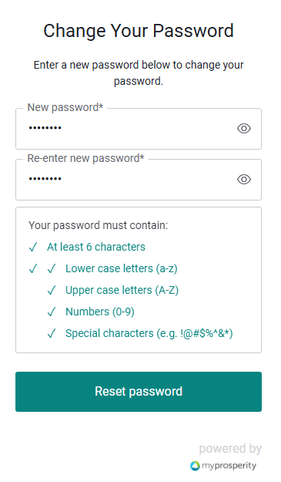Image resolution: width=281 pixels, height=482 pixels.
Task: Click the outer checkmark left of Lower case
Action: point(33,268)
